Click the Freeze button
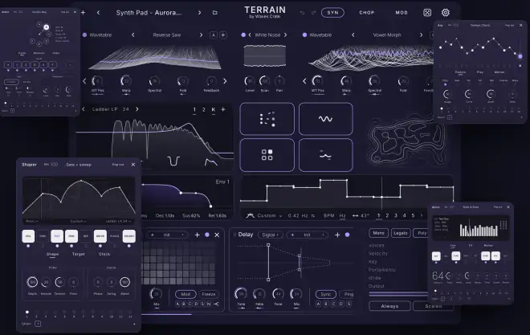Screen dimensions: 530x335 click(209, 294)
